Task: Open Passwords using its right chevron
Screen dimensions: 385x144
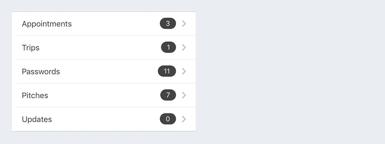Action: click(184, 71)
